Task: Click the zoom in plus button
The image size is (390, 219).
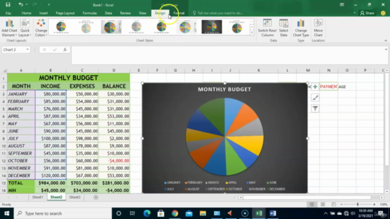Action: [374, 204]
